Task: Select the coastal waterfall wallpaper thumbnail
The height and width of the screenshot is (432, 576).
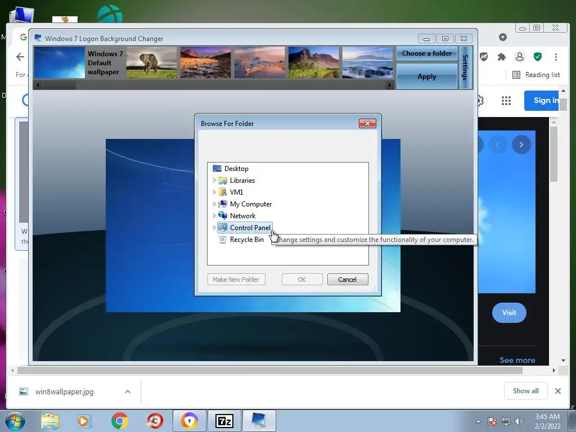Action: (x=368, y=62)
